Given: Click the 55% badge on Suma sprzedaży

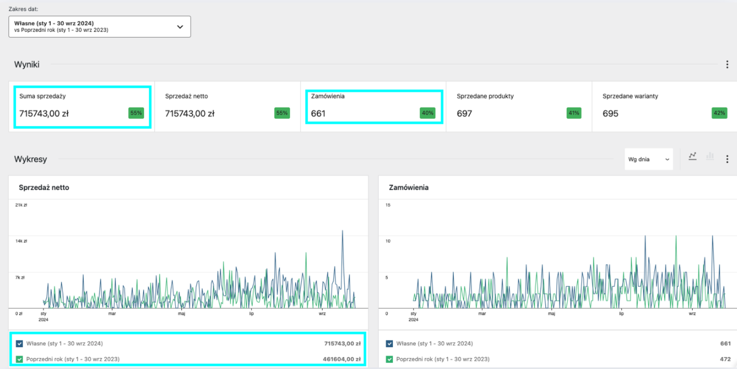Looking at the screenshot, I should [x=136, y=113].
